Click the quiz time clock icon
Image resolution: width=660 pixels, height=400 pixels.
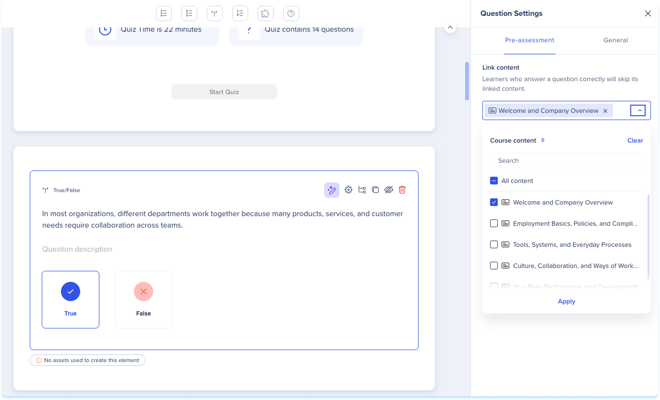(x=105, y=30)
